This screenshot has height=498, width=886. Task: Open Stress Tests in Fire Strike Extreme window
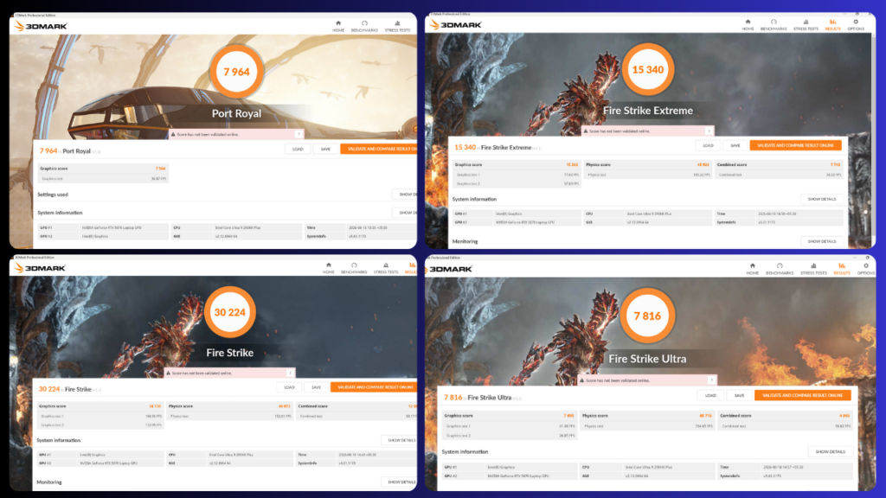coord(806,25)
